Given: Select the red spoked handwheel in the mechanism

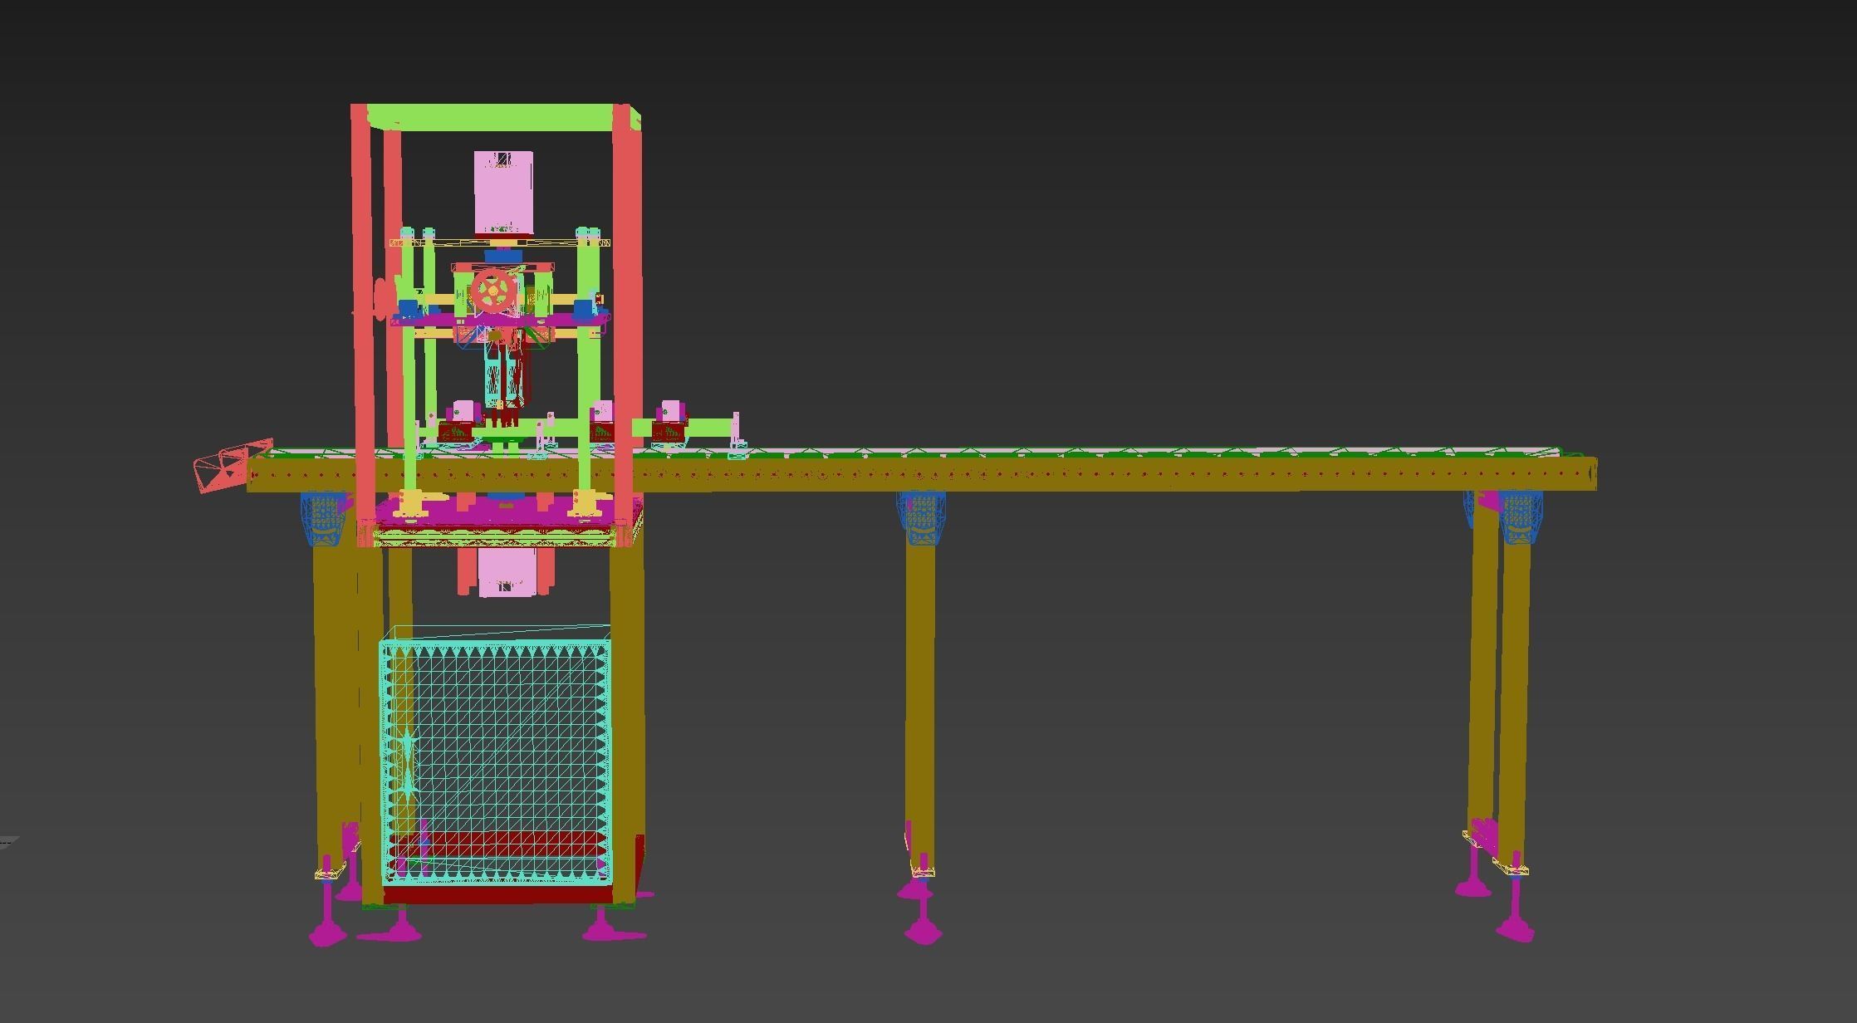Looking at the screenshot, I should (493, 291).
